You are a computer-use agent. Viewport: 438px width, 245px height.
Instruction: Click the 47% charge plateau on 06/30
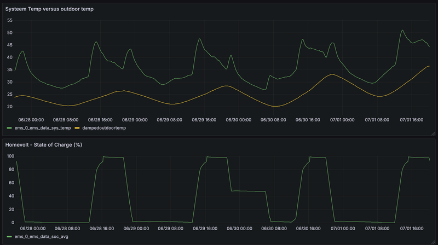[248, 191]
